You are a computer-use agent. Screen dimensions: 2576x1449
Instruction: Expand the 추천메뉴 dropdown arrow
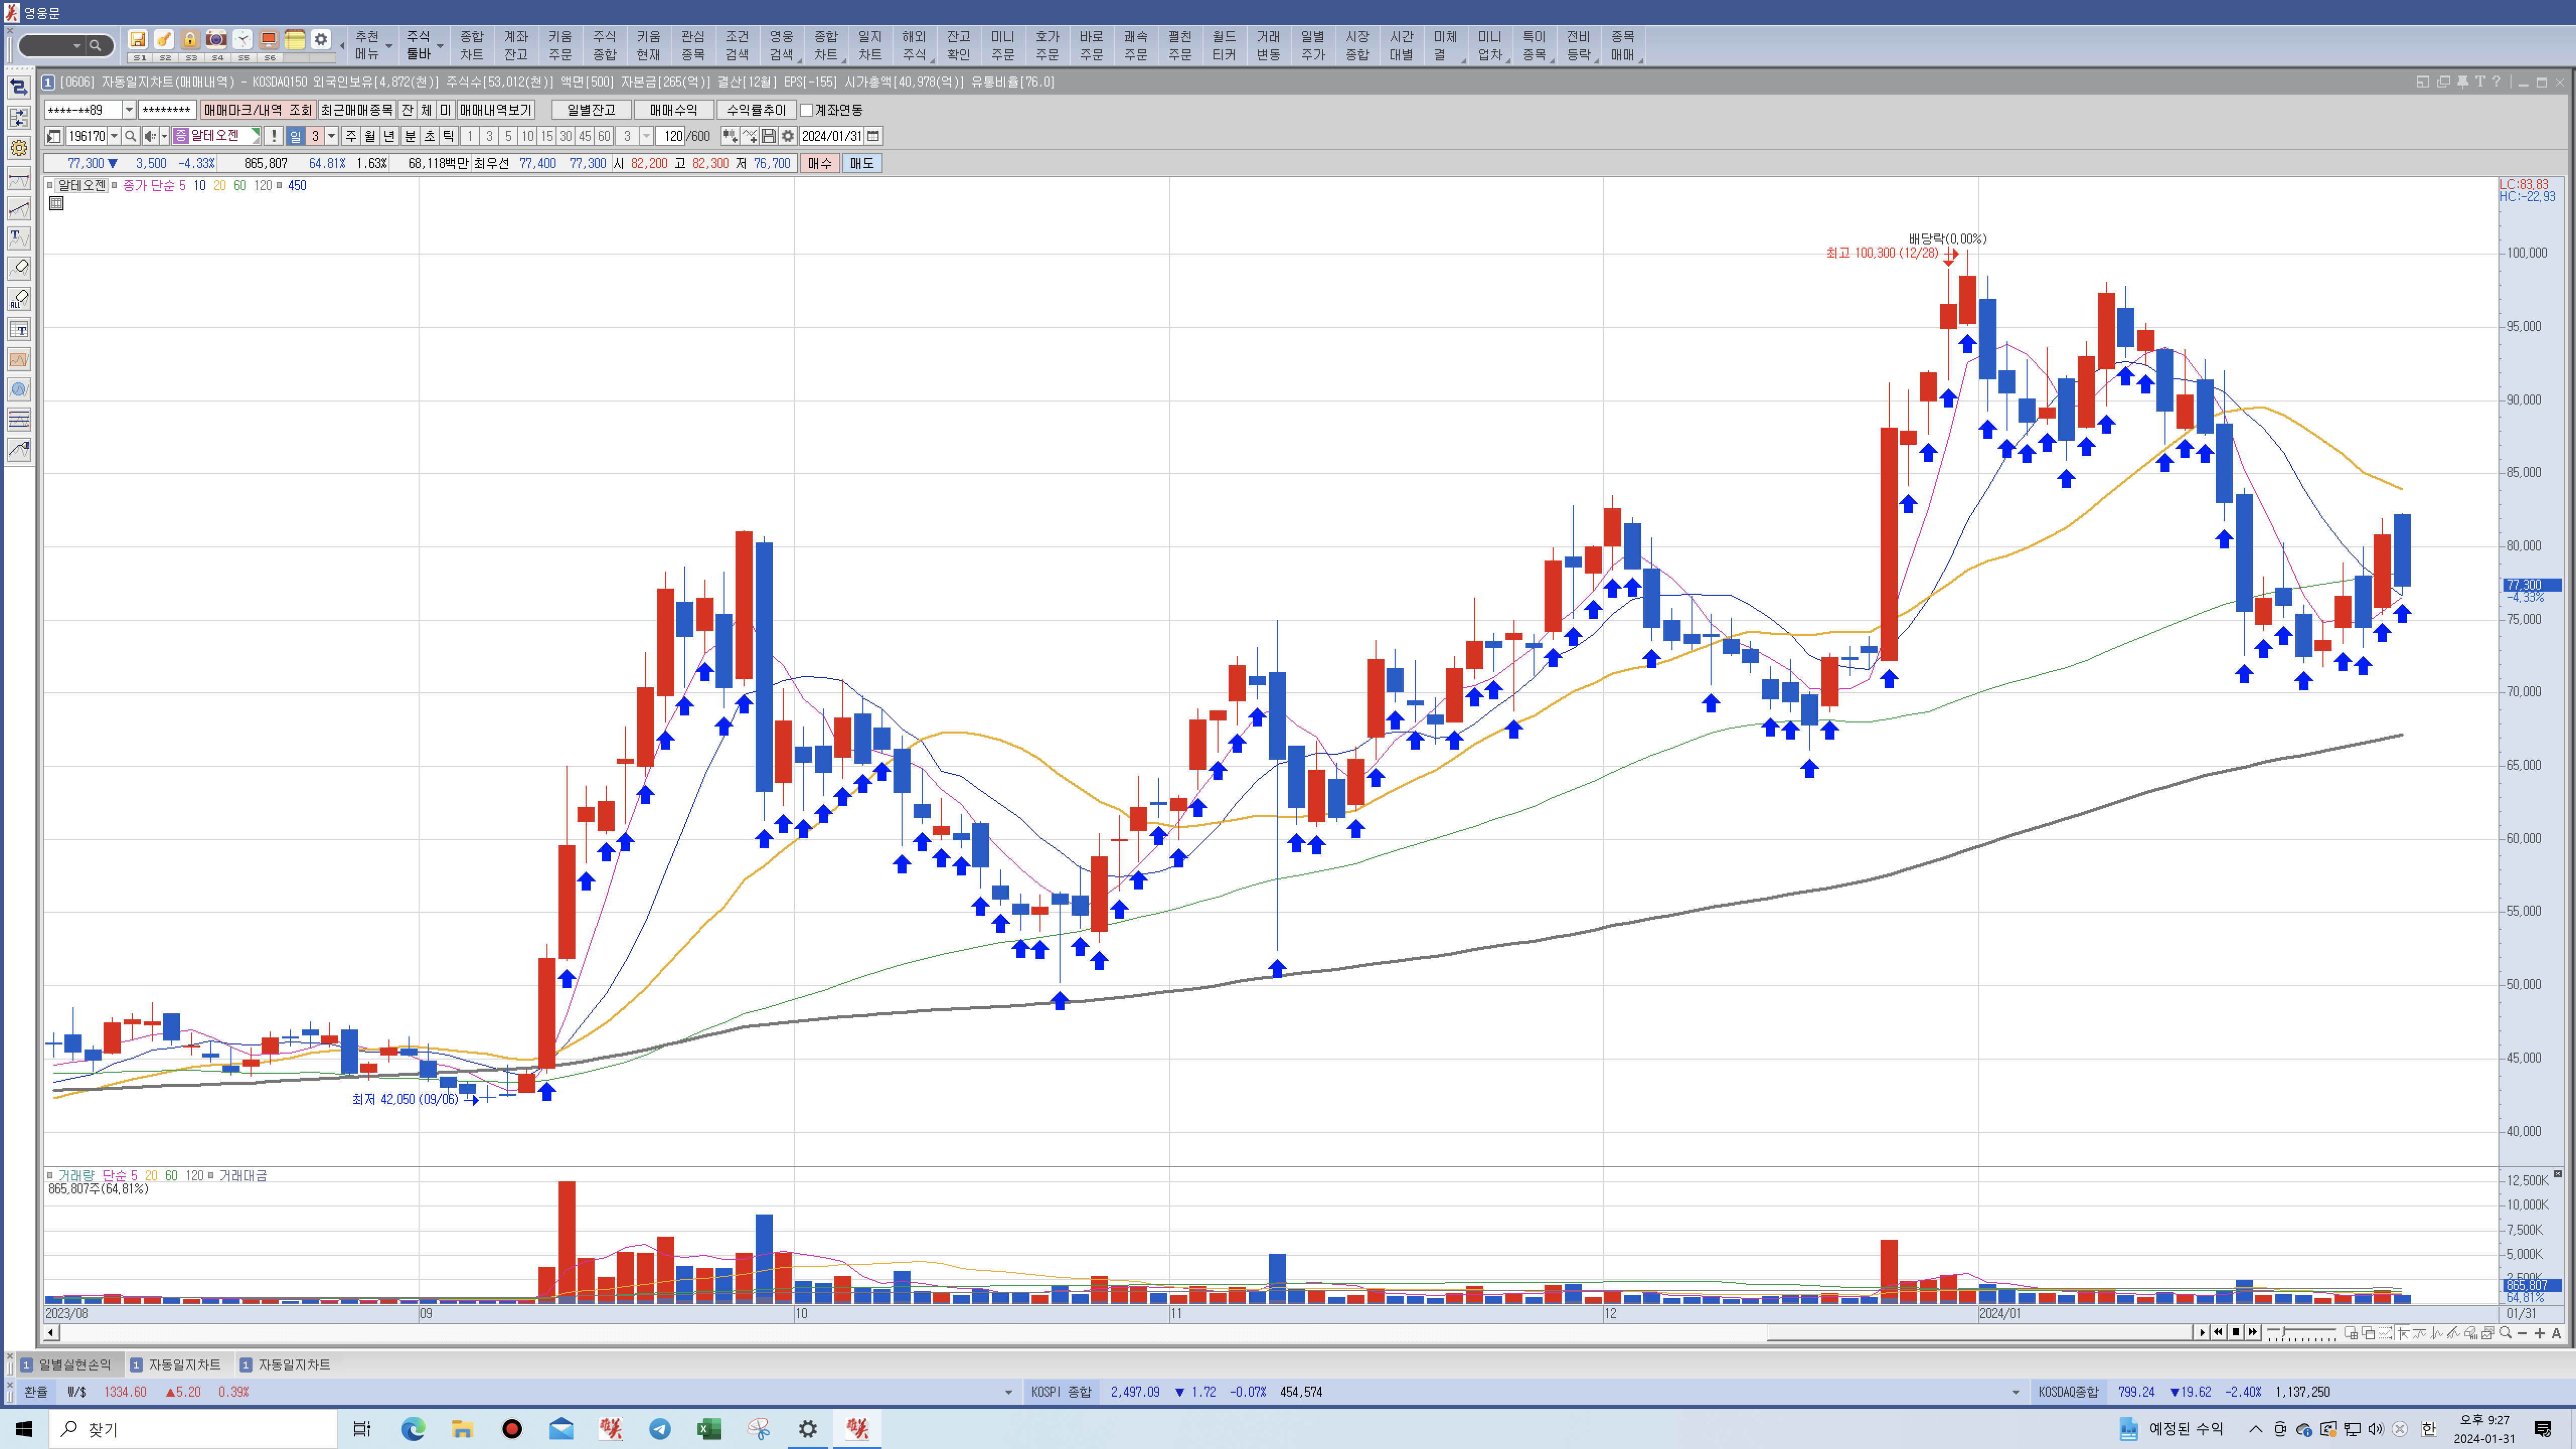[x=389, y=46]
